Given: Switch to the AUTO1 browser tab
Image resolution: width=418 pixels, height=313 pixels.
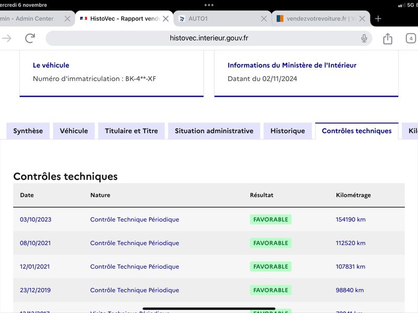Looking at the screenshot, I should (x=223, y=19).
